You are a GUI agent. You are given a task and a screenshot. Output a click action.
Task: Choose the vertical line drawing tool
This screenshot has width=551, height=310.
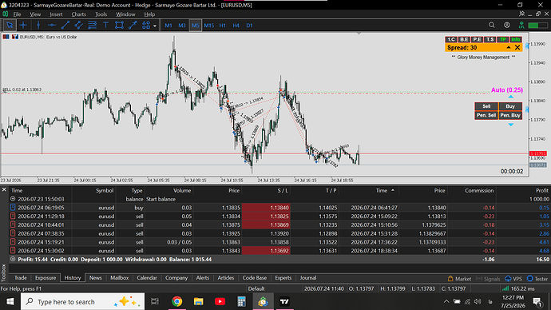pos(38,26)
